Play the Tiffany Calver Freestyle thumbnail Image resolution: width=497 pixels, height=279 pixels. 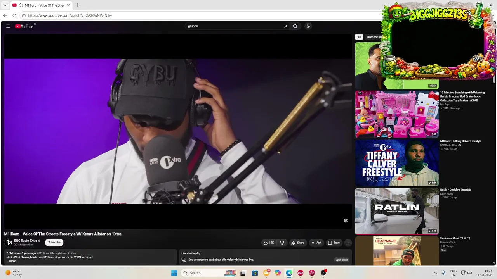coord(397,163)
